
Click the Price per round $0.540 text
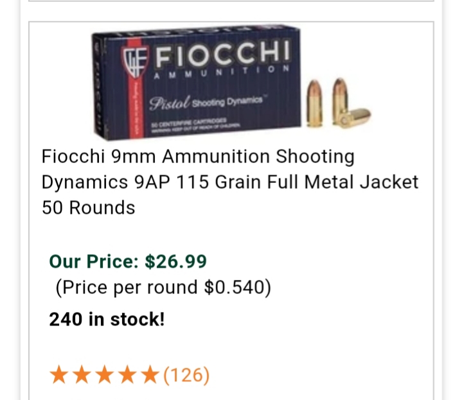click(163, 287)
